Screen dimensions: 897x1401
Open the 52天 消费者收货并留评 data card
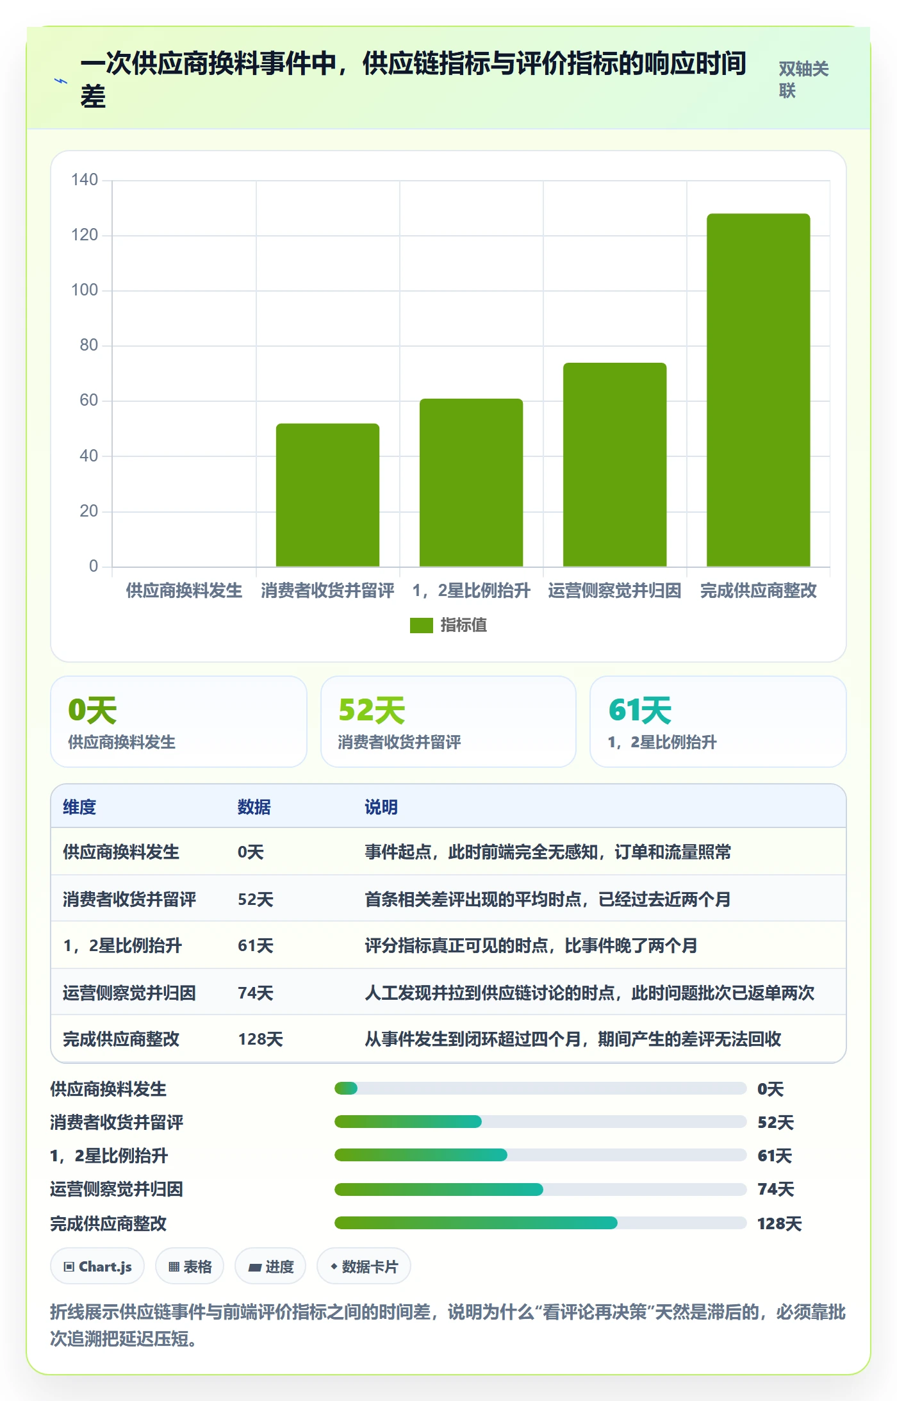click(x=448, y=722)
